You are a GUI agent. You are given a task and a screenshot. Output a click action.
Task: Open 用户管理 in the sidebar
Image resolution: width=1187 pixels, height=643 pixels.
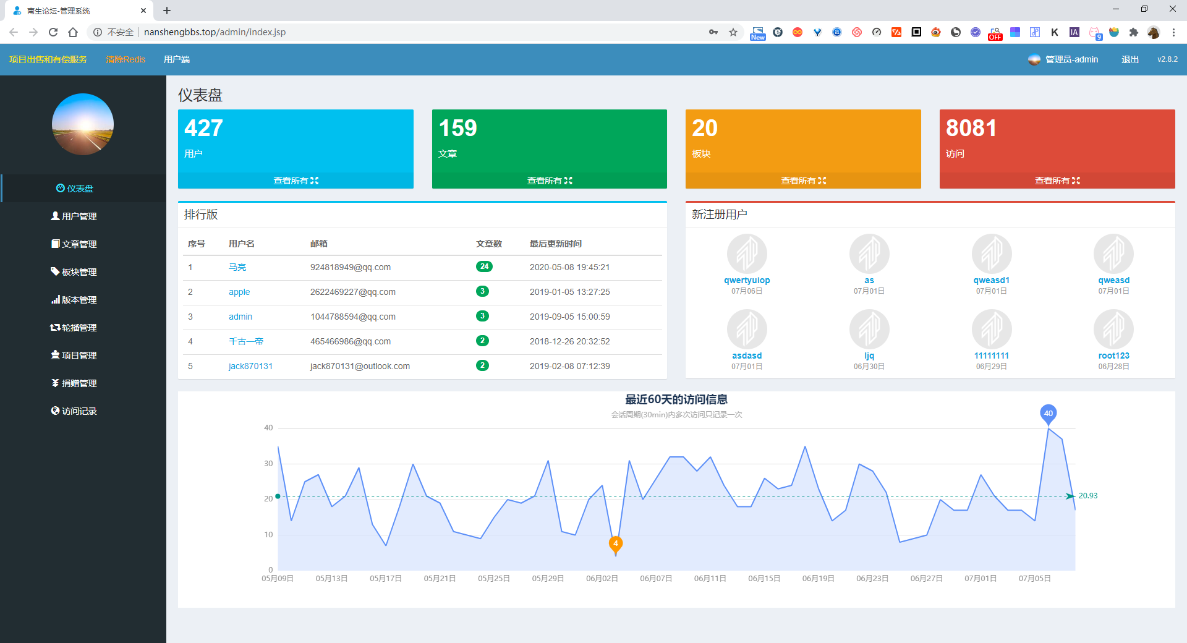74,216
